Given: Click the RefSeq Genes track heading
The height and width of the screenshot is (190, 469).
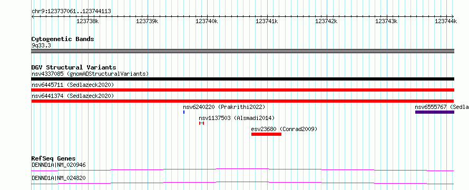Looking at the screenshot, I should tap(54, 158).
